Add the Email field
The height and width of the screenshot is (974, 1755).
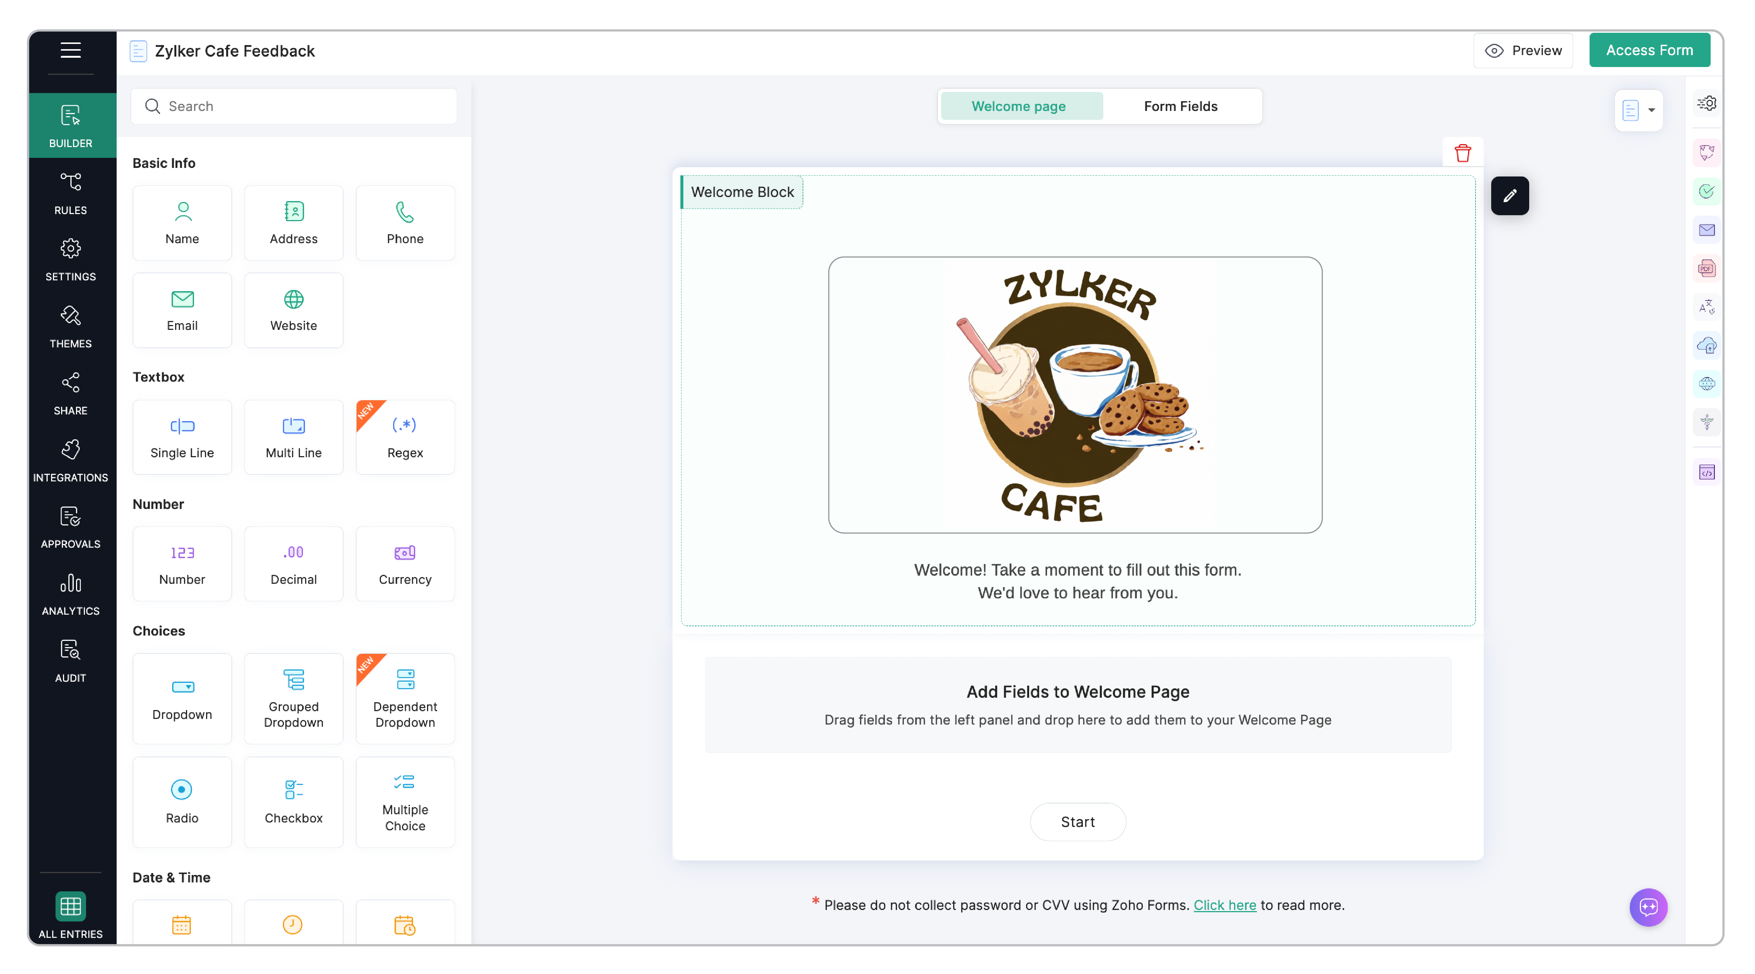182,310
